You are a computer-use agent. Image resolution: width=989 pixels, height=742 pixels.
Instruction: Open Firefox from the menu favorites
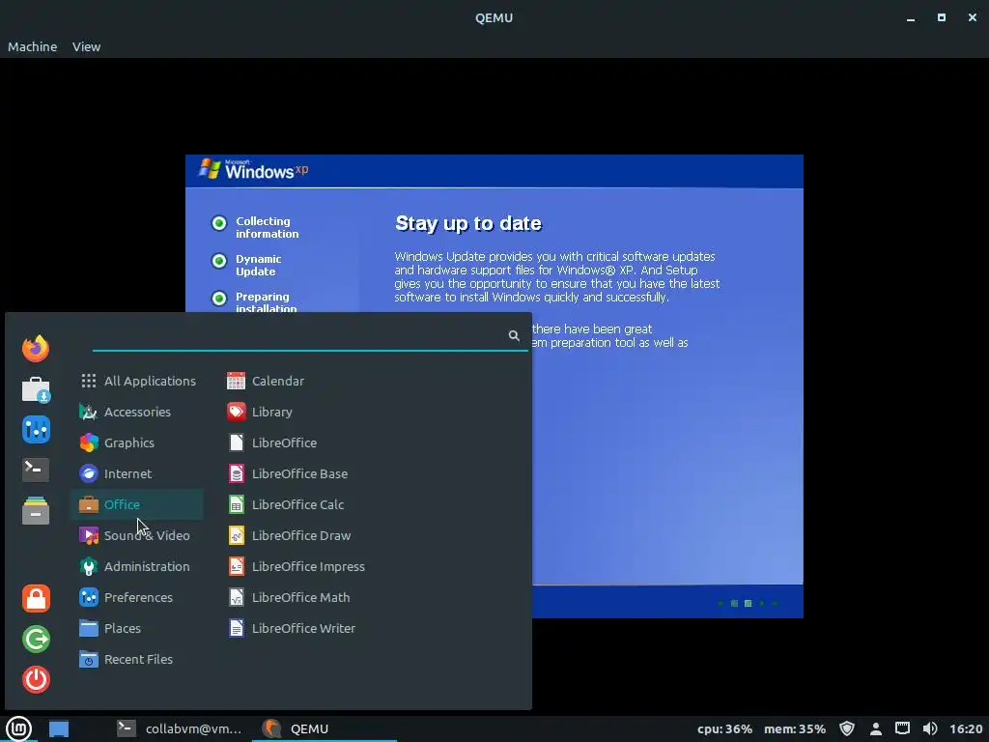coord(36,348)
